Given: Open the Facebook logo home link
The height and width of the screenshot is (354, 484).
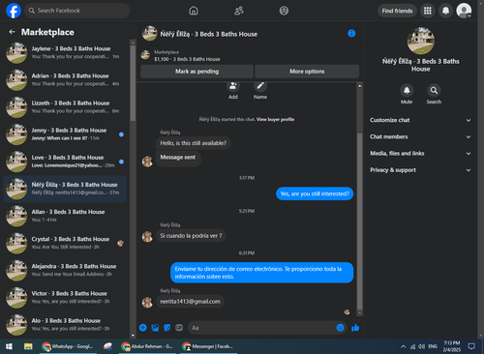Looking at the screenshot, I should (14, 11).
